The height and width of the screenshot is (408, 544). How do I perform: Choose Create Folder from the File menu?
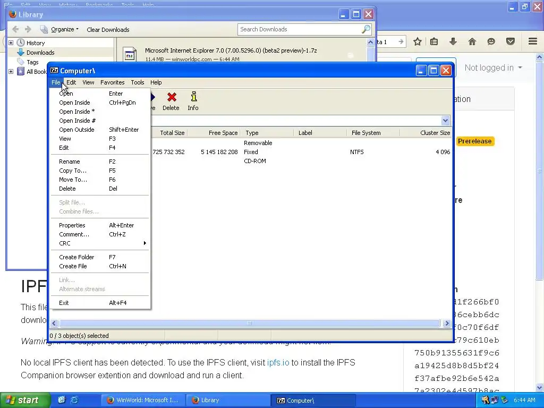click(100, 257)
